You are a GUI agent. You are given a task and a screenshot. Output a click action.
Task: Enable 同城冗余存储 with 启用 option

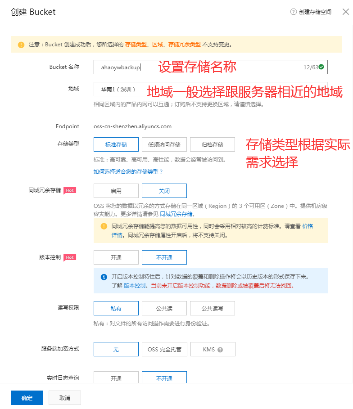click(116, 191)
